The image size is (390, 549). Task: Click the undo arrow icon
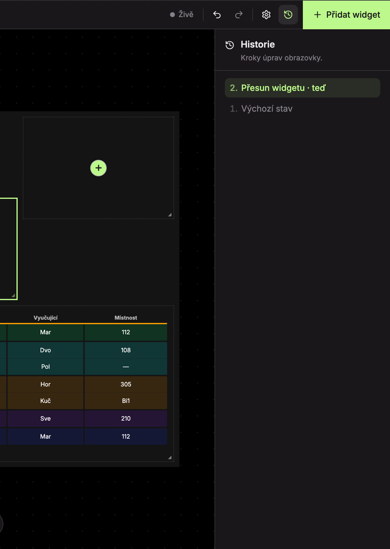click(217, 15)
